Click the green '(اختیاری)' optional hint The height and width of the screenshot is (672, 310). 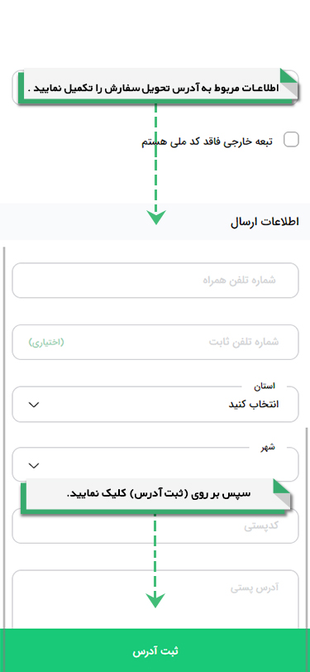click(46, 342)
